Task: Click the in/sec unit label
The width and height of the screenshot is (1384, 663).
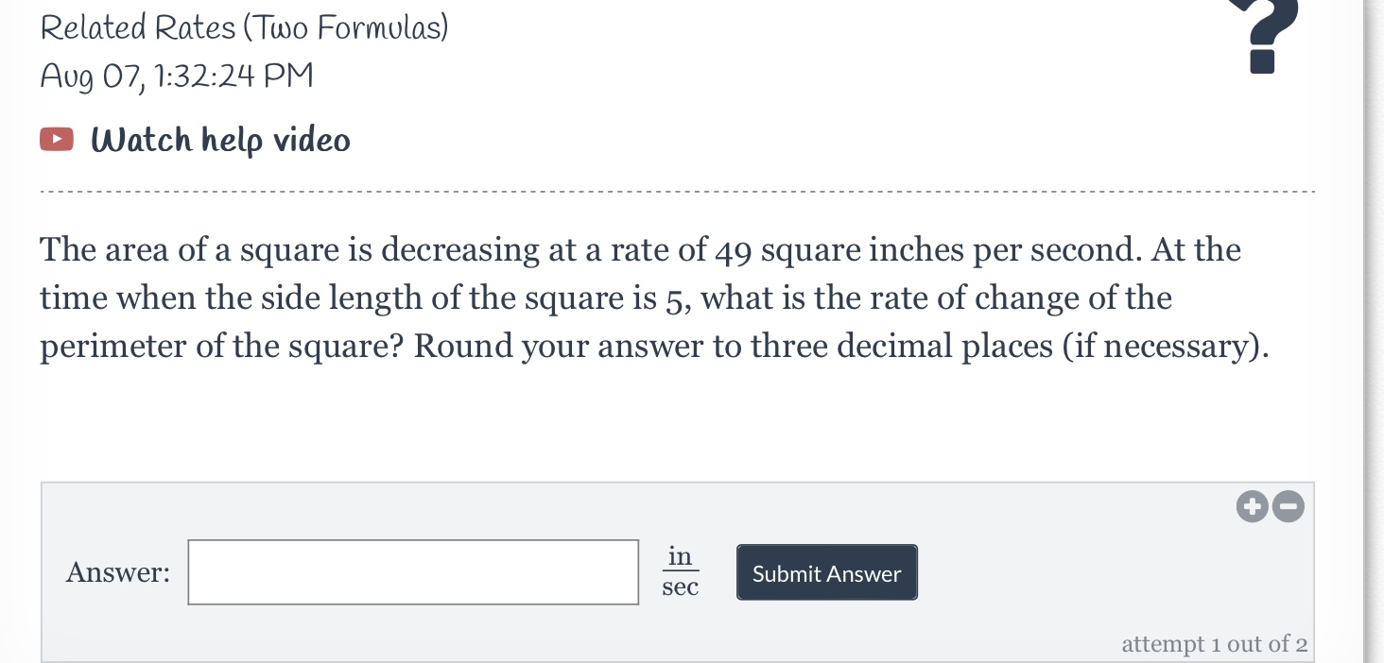Action: pos(680,571)
